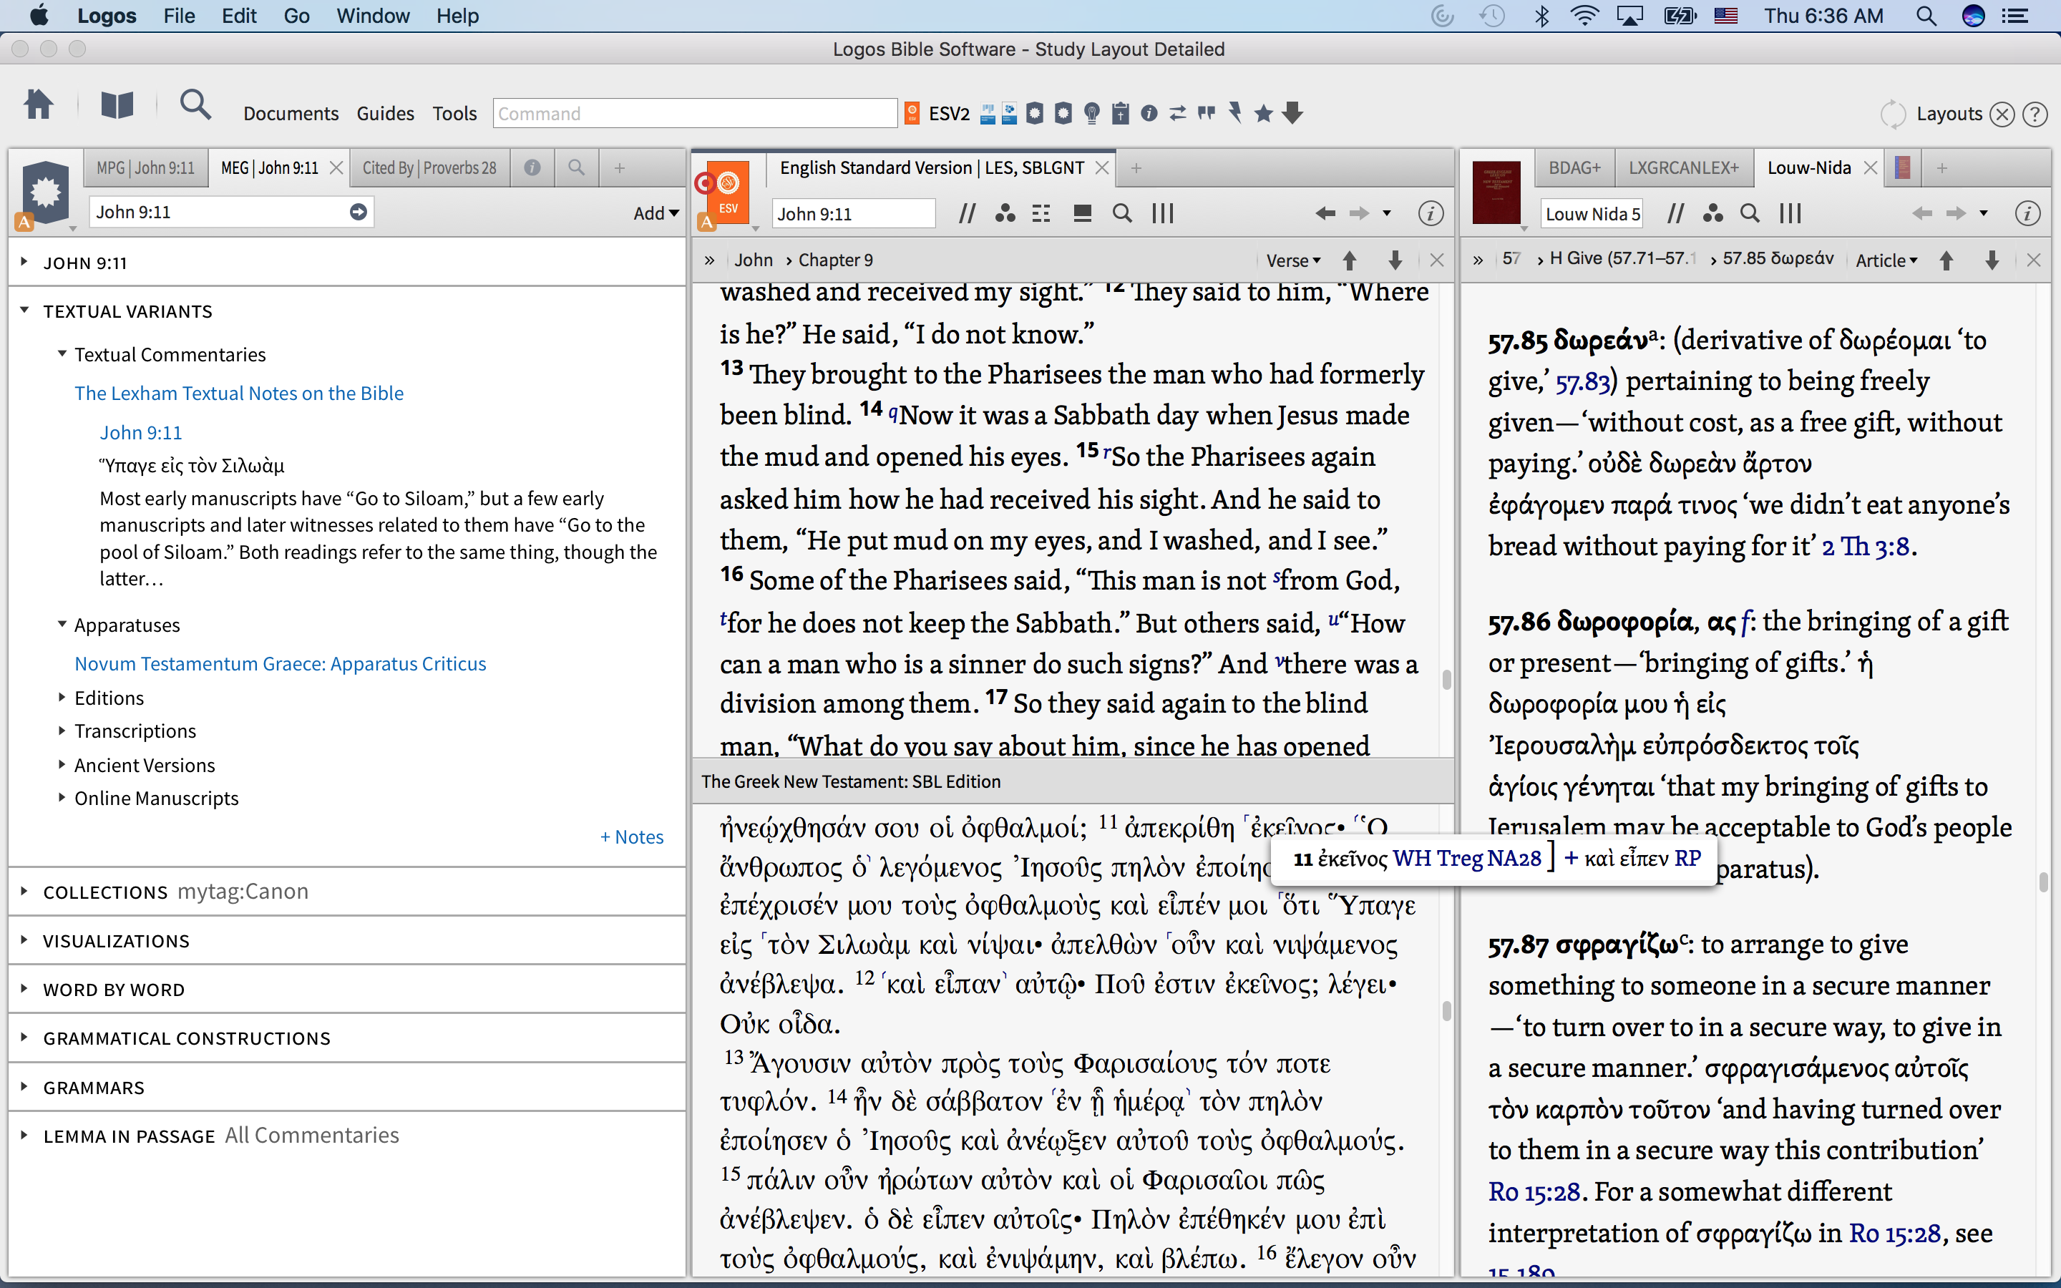Viewport: 2061px width, 1288px height.
Task: Open the Search magnifier in main toolbar
Action: click(195, 106)
